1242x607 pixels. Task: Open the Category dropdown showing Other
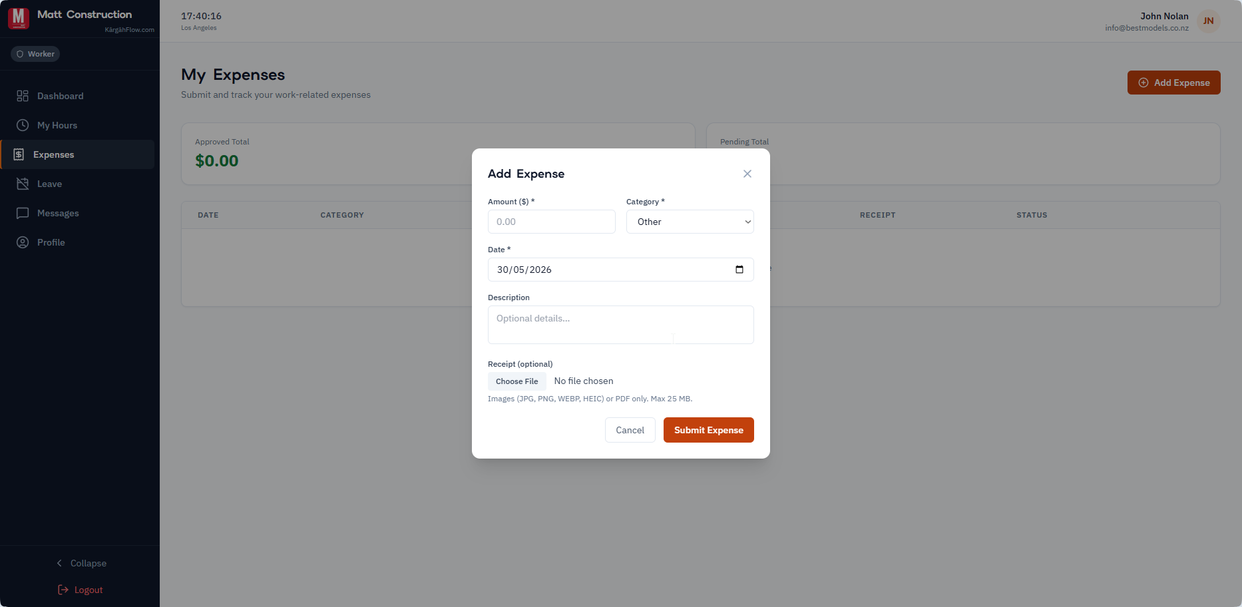pos(690,222)
